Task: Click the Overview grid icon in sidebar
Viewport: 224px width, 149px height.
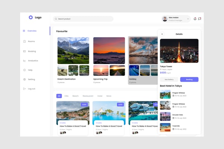Action: 24,31
